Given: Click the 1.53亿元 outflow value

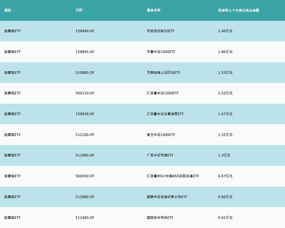Looking at the screenshot, I should click(225, 73).
